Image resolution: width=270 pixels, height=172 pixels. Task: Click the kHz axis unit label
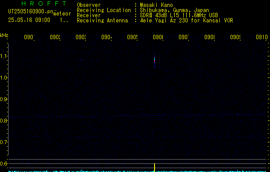pyautogui.click(x=4, y=36)
